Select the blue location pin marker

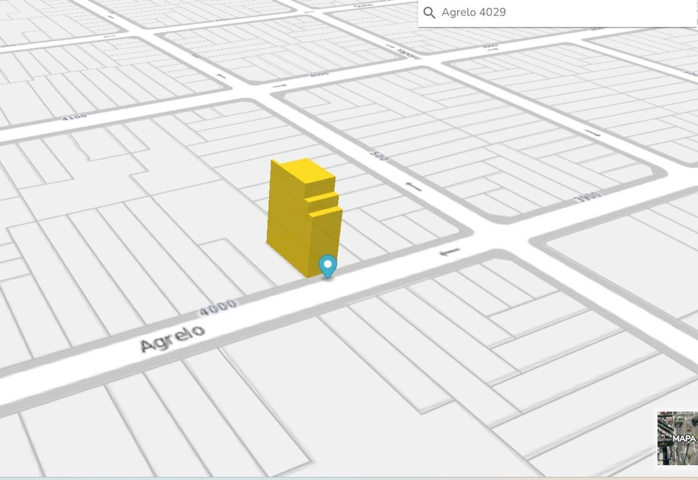click(328, 267)
